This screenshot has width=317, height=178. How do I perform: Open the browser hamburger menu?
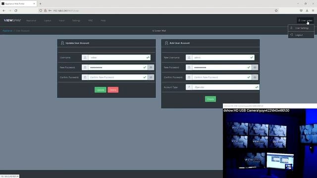coord(313,10)
